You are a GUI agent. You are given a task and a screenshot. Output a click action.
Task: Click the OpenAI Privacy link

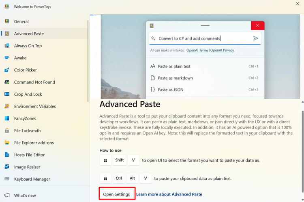pos(222,50)
